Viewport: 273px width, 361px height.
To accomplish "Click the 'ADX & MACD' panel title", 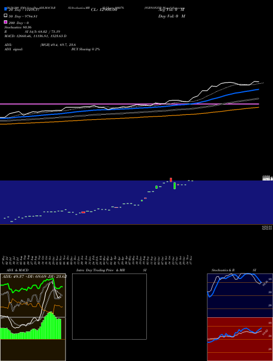I will [x=17, y=270].
